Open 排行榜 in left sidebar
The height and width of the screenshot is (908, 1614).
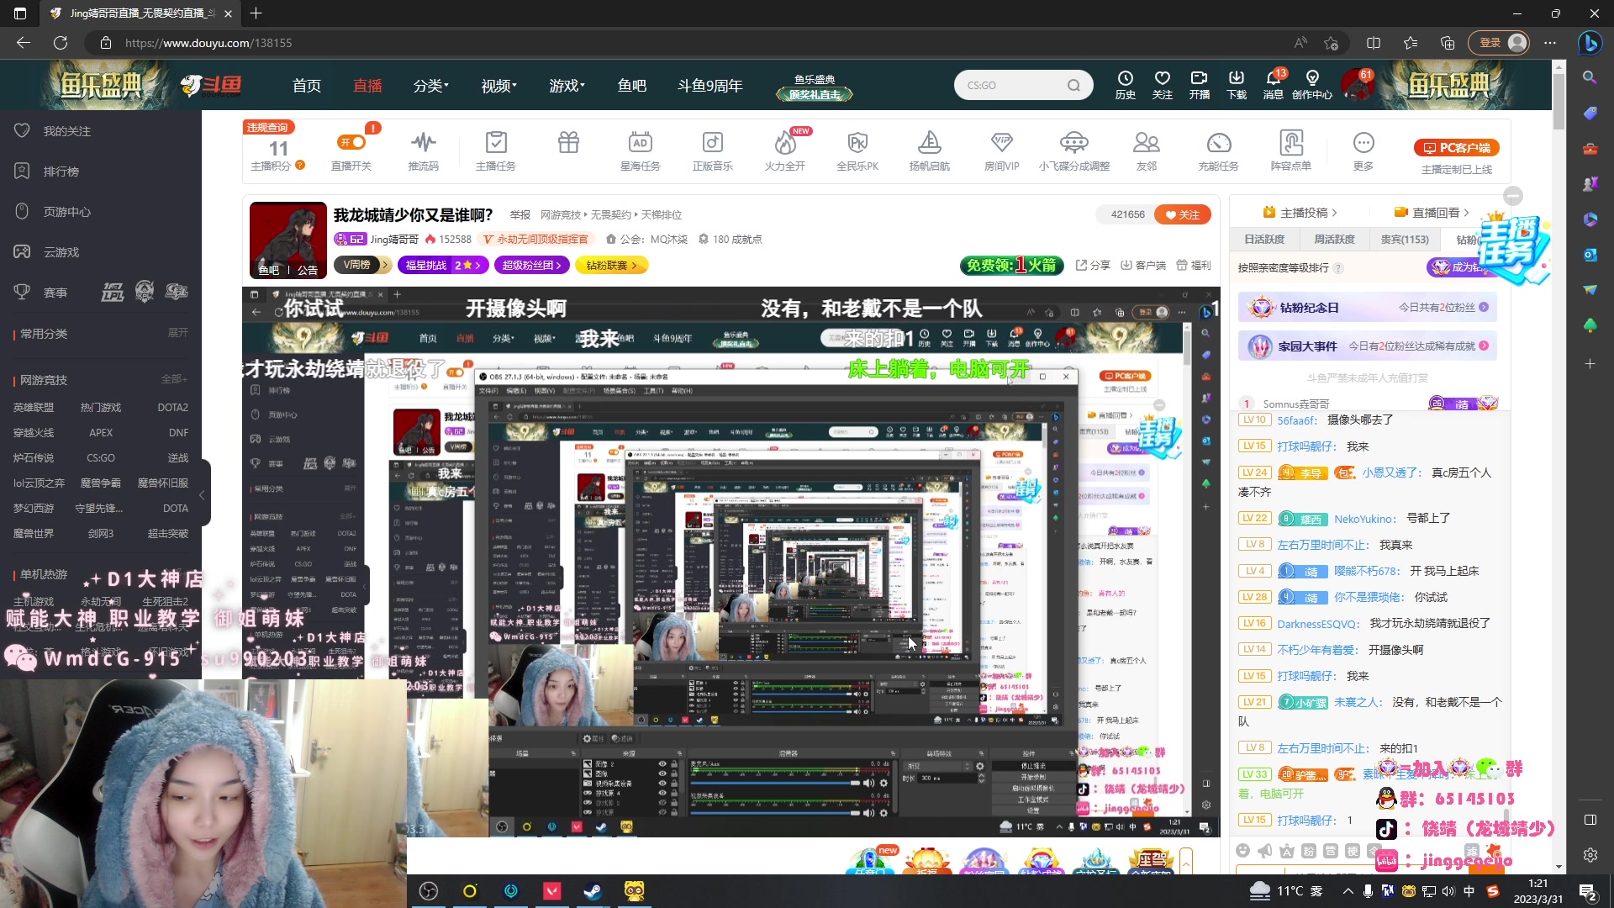click(61, 172)
